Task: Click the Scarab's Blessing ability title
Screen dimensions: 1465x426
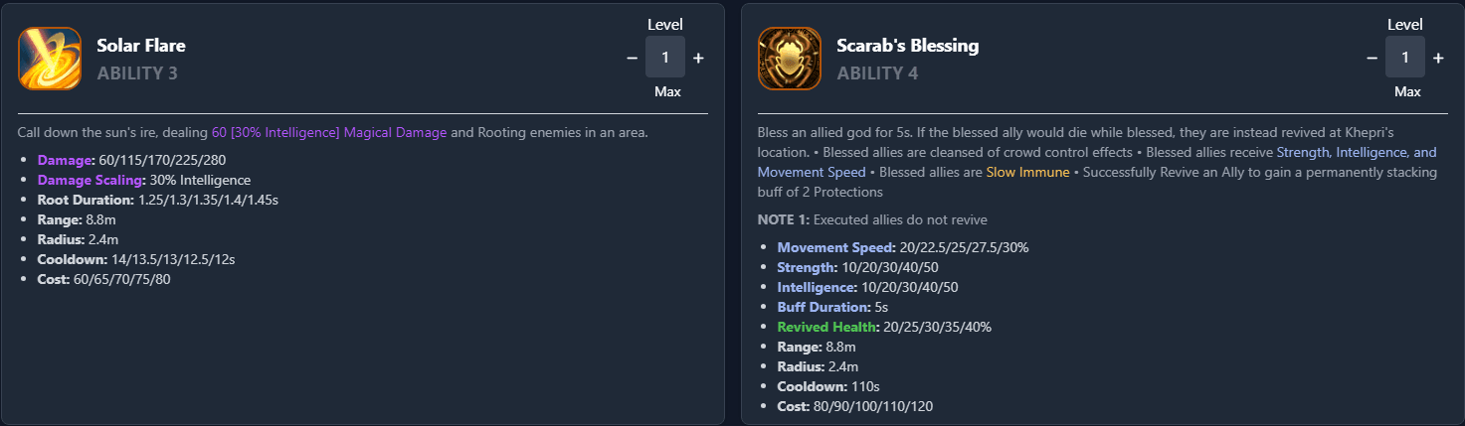Action: (908, 46)
